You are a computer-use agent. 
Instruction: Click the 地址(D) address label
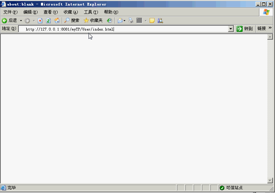[x=9, y=28]
